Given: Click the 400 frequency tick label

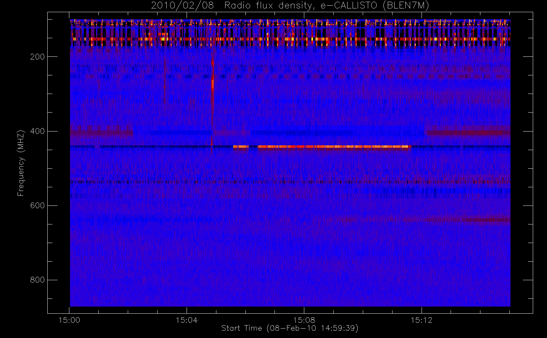Looking at the screenshot, I should [x=37, y=131].
